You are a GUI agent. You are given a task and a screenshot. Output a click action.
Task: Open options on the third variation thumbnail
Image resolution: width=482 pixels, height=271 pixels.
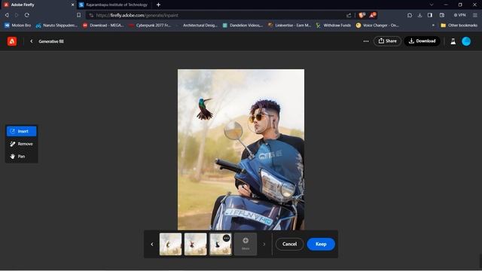227,238
